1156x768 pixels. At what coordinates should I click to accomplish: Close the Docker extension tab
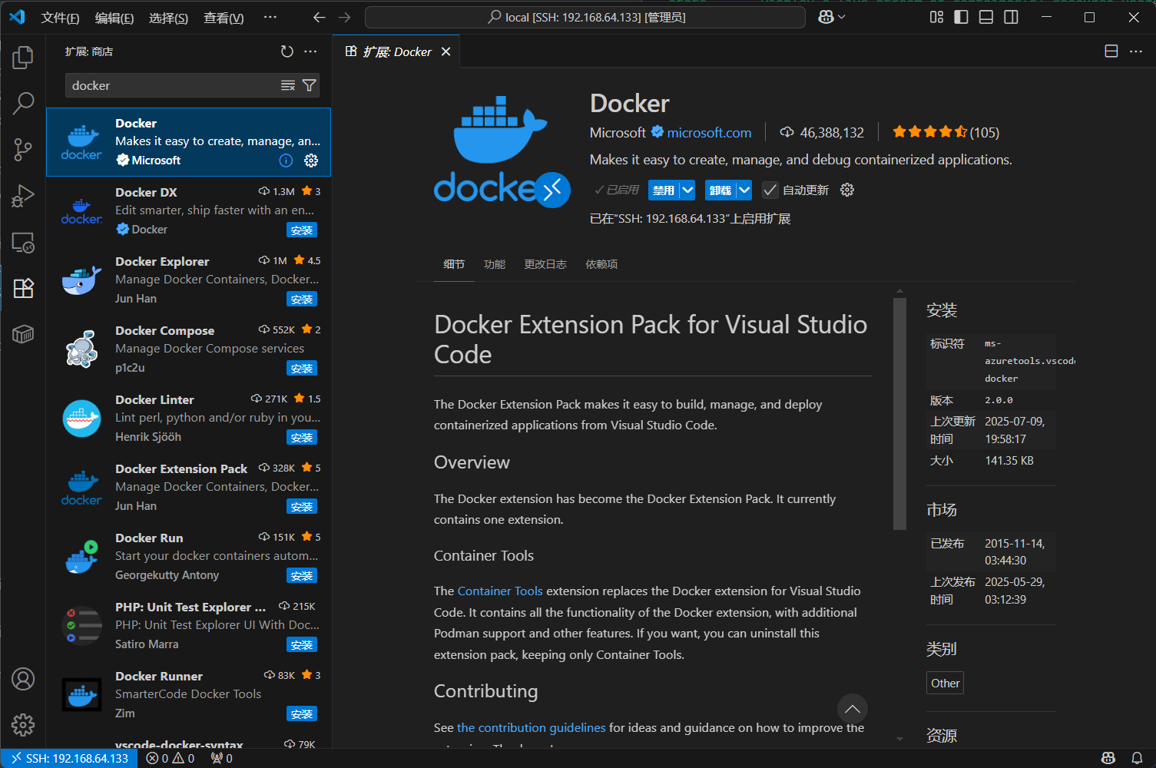(446, 51)
